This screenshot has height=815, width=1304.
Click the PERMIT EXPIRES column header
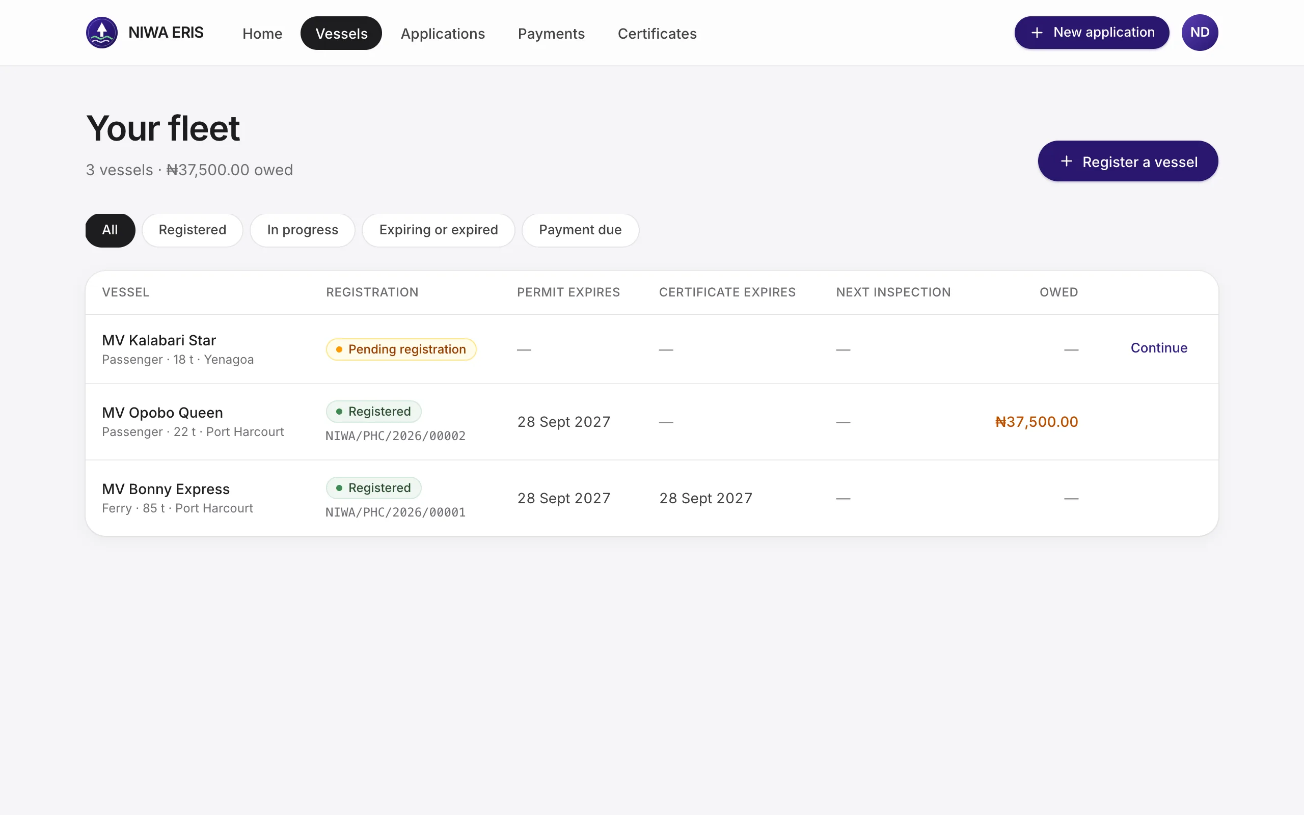pos(568,292)
